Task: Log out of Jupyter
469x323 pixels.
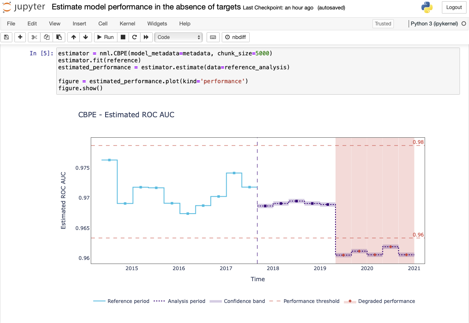Action: point(454,7)
